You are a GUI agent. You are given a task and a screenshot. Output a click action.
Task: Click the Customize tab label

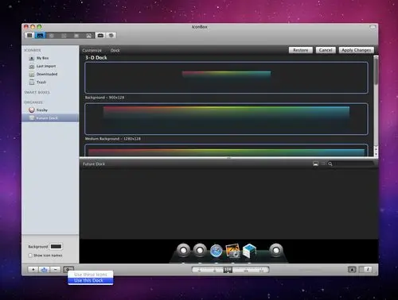pos(92,50)
